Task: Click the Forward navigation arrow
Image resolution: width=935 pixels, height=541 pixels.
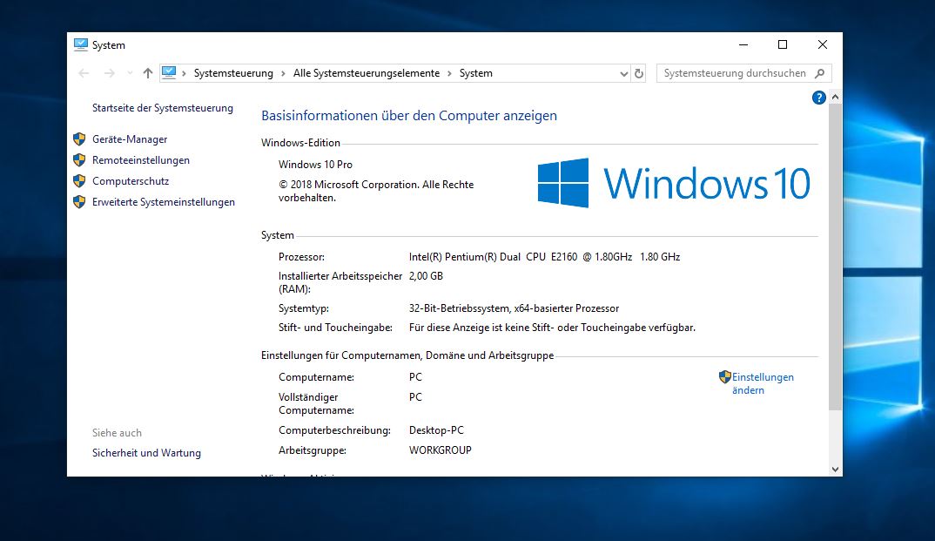Action: pyautogui.click(x=109, y=73)
